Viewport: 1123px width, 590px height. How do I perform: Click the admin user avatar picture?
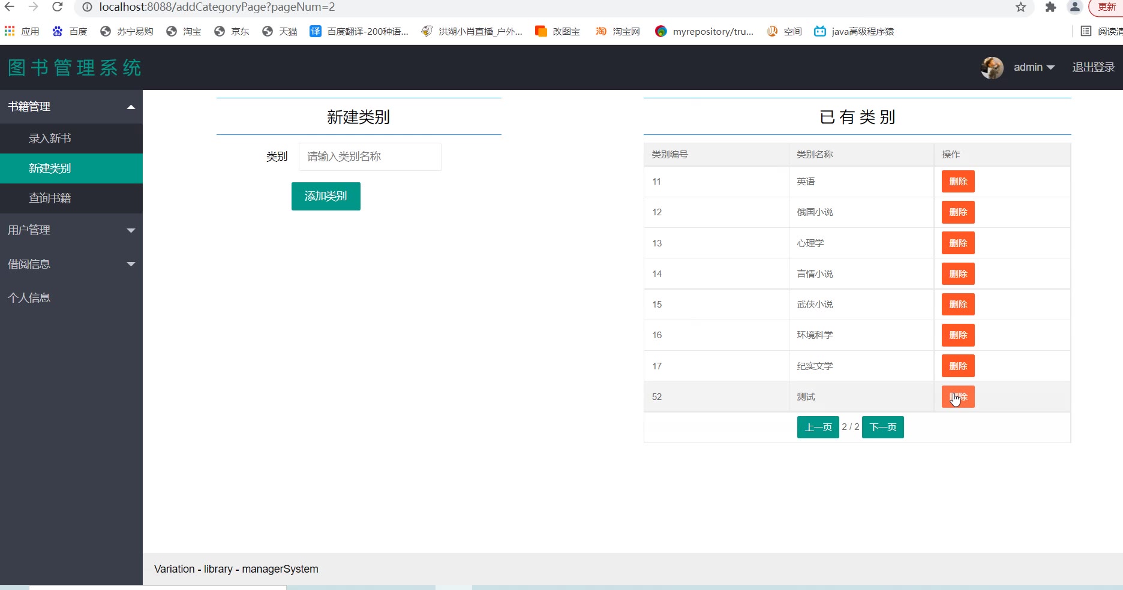pyautogui.click(x=992, y=68)
